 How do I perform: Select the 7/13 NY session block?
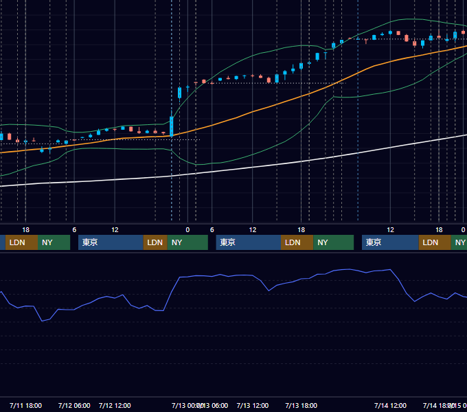[x=334, y=242]
